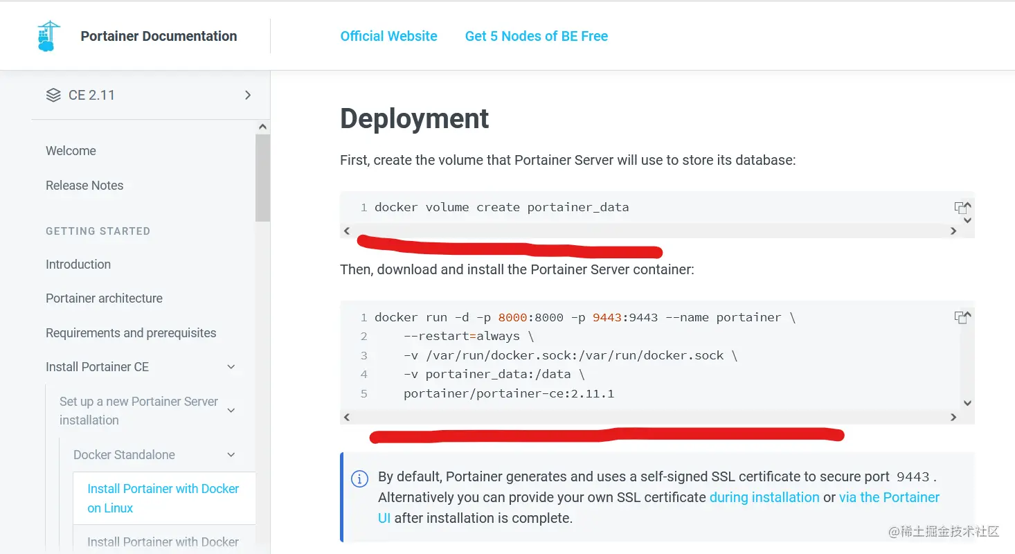
Task: Open Set up a new Portainer Server installation
Action: pyautogui.click(x=138, y=411)
